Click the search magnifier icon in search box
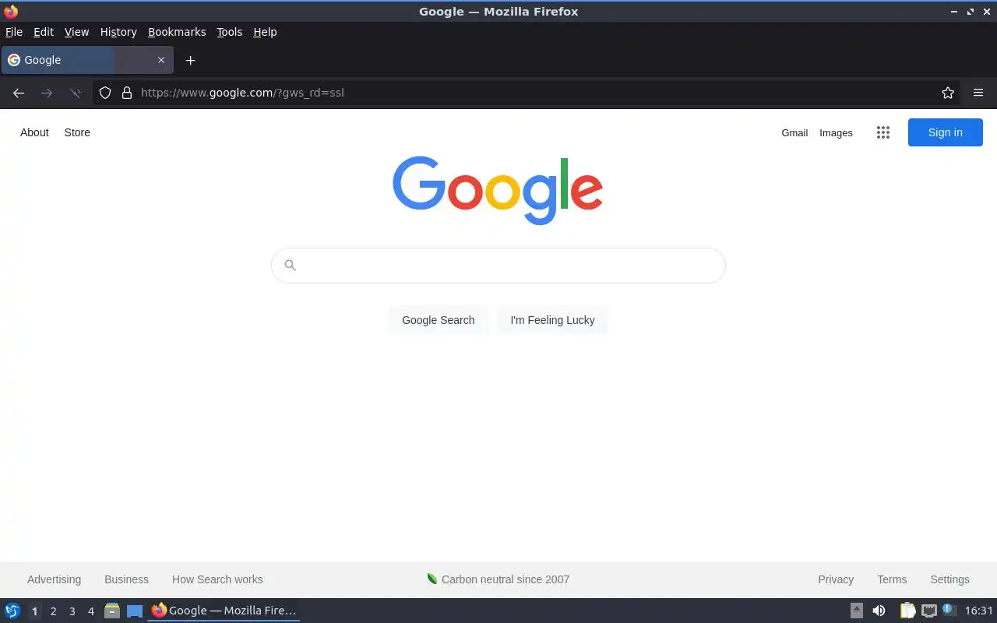Image resolution: width=997 pixels, height=623 pixels. (x=290, y=266)
